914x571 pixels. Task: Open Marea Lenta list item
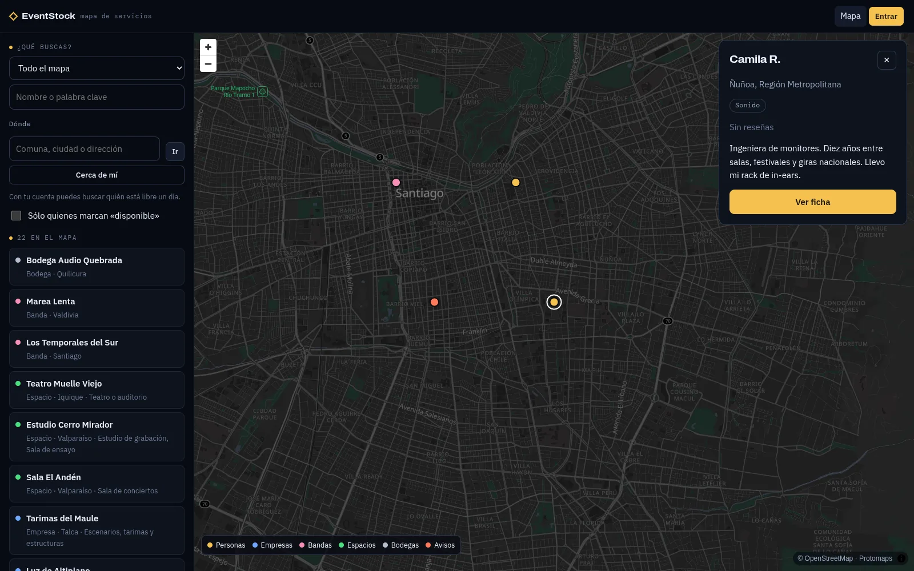coord(97,308)
